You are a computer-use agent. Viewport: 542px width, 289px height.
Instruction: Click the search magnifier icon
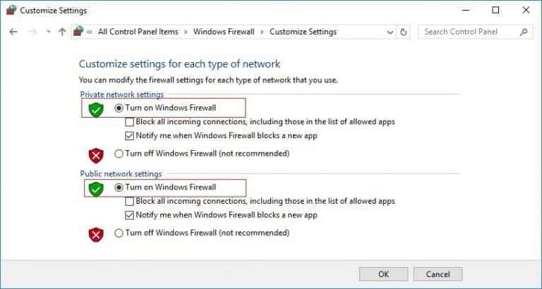click(x=524, y=32)
